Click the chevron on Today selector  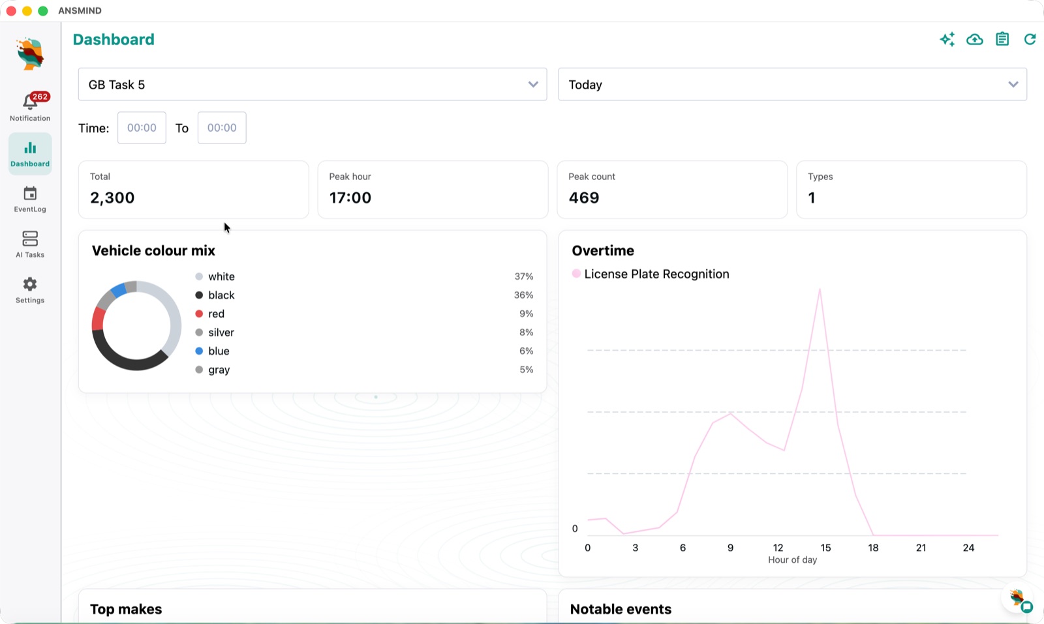(1013, 85)
